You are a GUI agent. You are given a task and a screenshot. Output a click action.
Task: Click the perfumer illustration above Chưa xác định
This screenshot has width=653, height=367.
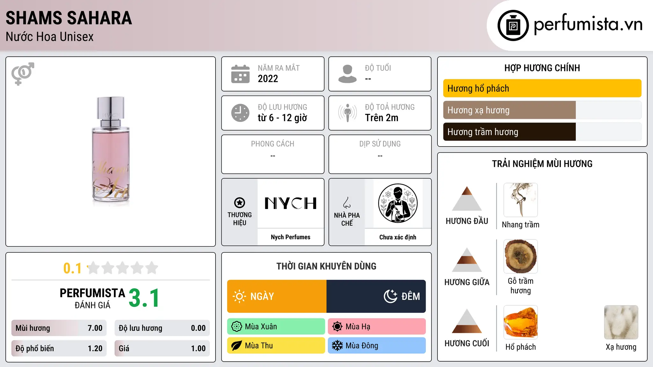[x=398, y=203]
